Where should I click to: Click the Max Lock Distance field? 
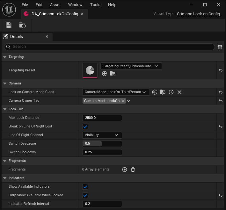[x=102, y=118]
